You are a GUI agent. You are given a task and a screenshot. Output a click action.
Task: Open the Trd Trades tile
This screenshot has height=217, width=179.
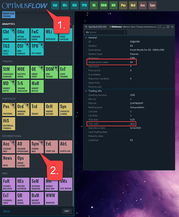tap(37, 109)
